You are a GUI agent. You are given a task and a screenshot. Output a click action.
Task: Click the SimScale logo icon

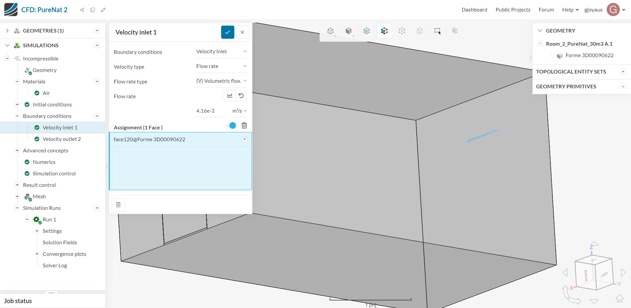(11, 10)
